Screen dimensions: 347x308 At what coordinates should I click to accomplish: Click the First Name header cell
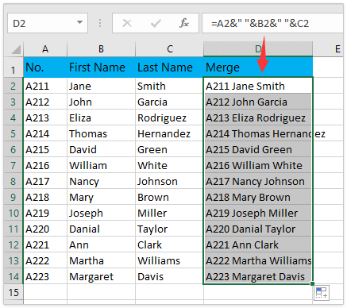point(101,67)
